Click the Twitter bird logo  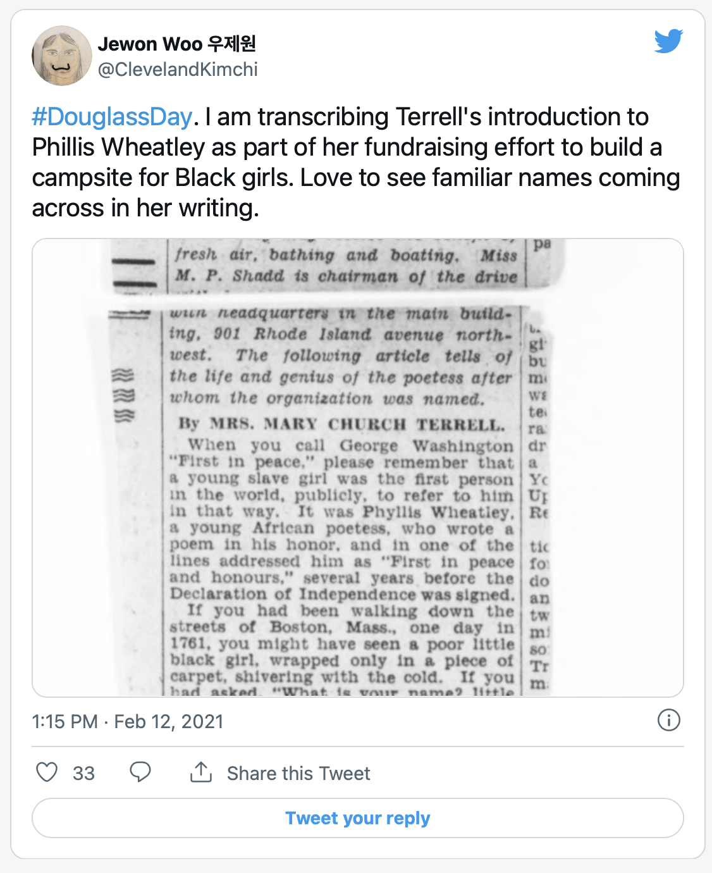coord(668,41)
